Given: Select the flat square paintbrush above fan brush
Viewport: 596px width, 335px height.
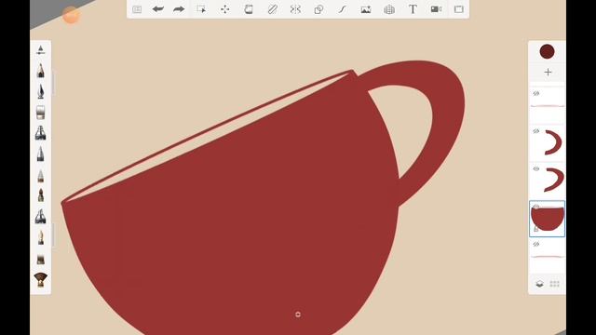Looking at the screenshot, I should [41, 260].
